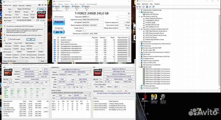Check the Don't tell me again box
The width and height of the screenshot is (221, 120).
tap(9, 39)
